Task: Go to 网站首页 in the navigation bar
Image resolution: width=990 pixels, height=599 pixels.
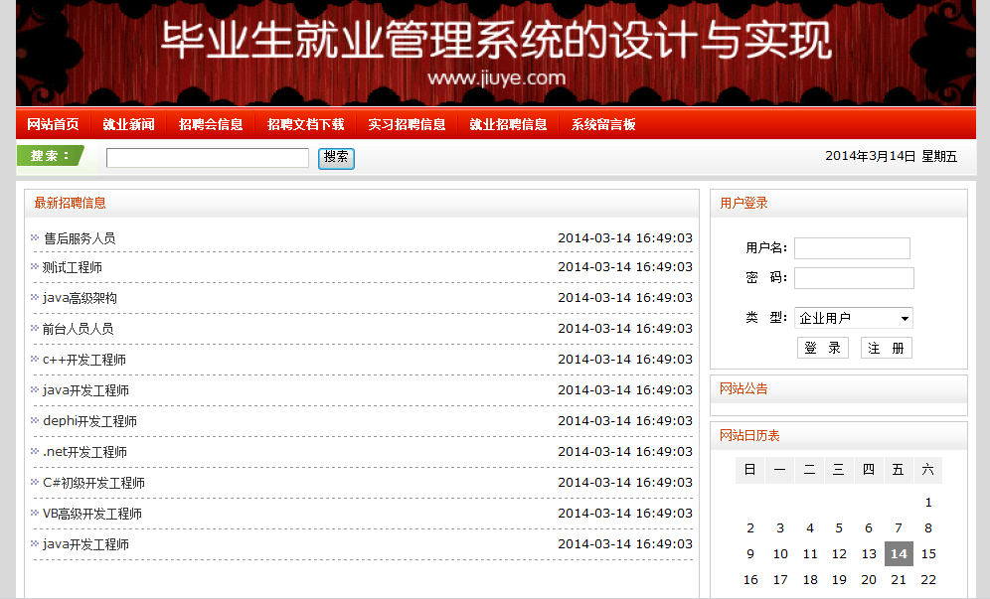Action: point(53,124)
